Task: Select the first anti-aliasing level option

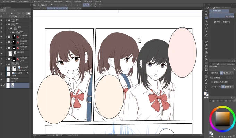Action: pos(223,87)
